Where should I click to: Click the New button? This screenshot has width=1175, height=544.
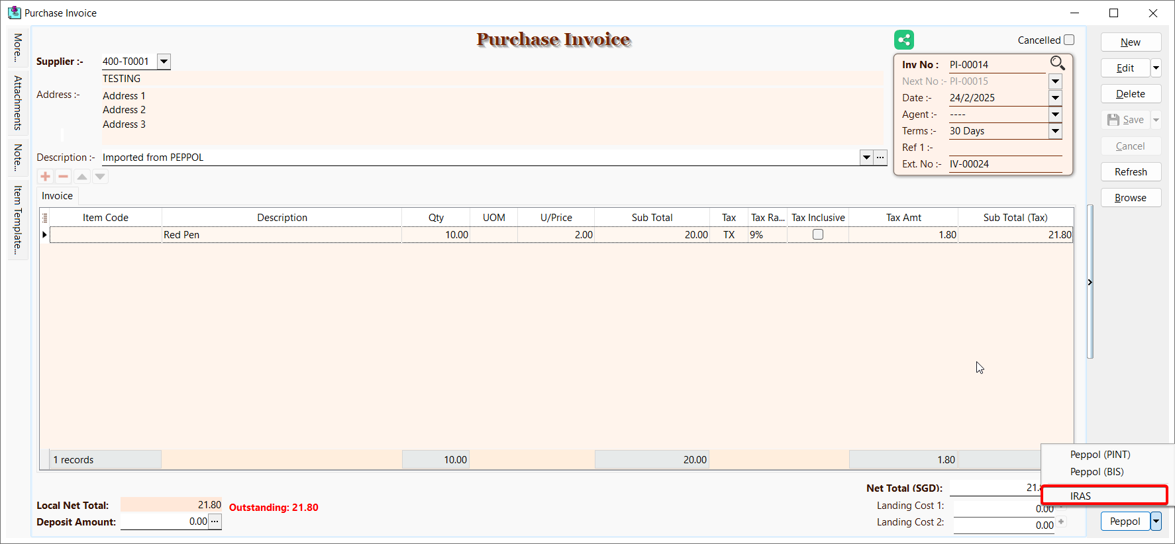click(1131, 42)
